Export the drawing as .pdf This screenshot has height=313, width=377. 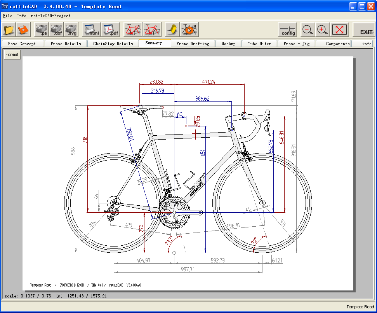111,30
